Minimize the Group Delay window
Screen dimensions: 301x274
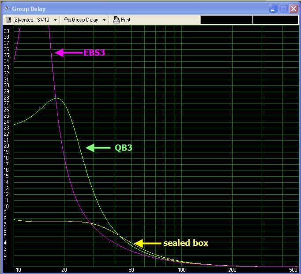pos(273,9)
